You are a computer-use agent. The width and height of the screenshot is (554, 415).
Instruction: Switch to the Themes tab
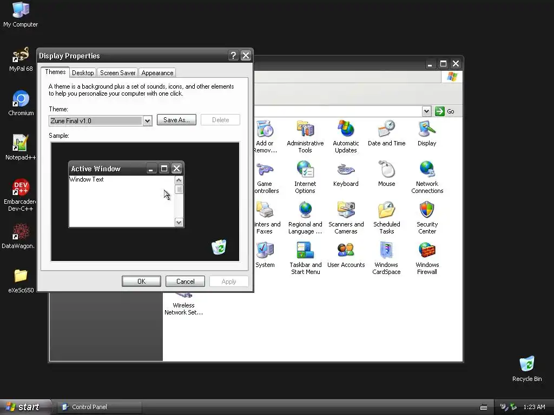point(55,72)
